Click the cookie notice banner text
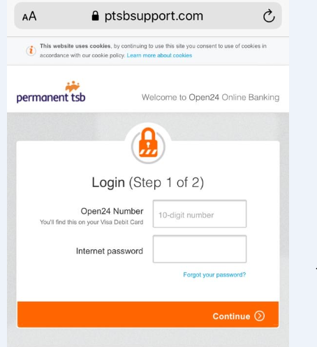317x347 pixels. 153,50
